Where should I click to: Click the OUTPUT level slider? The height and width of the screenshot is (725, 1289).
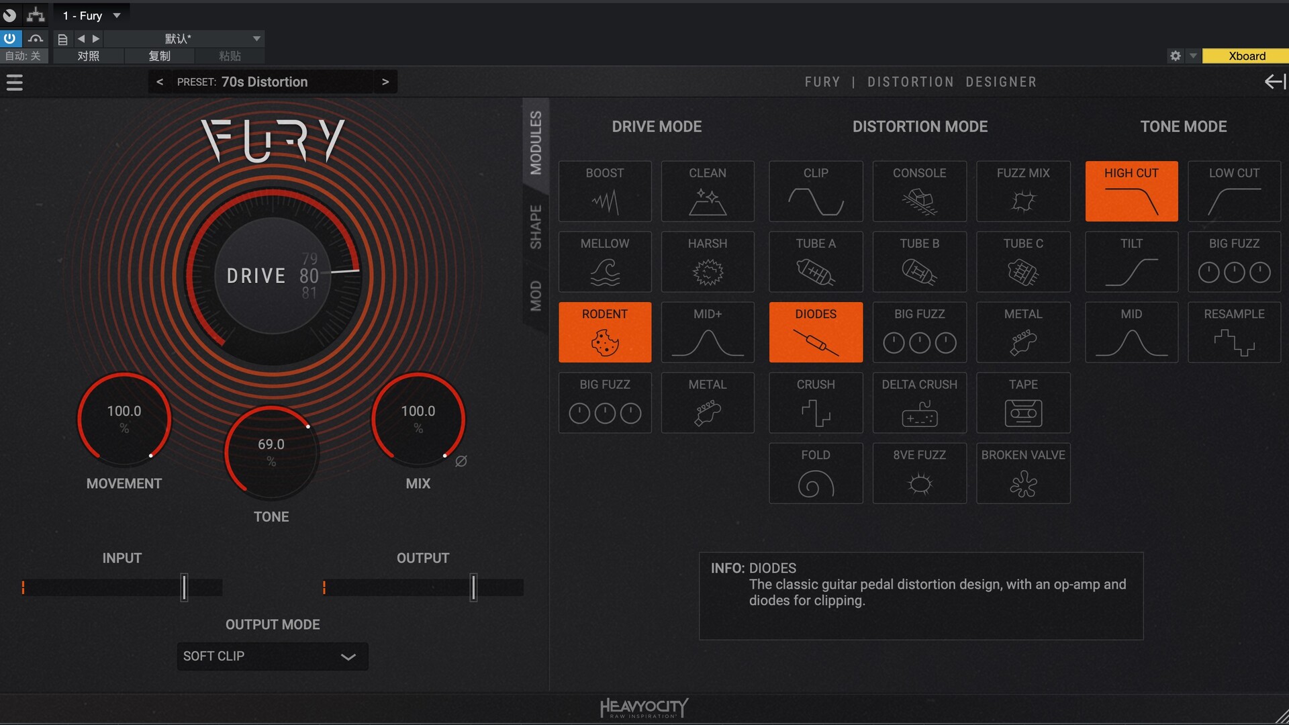pos(423,587)
